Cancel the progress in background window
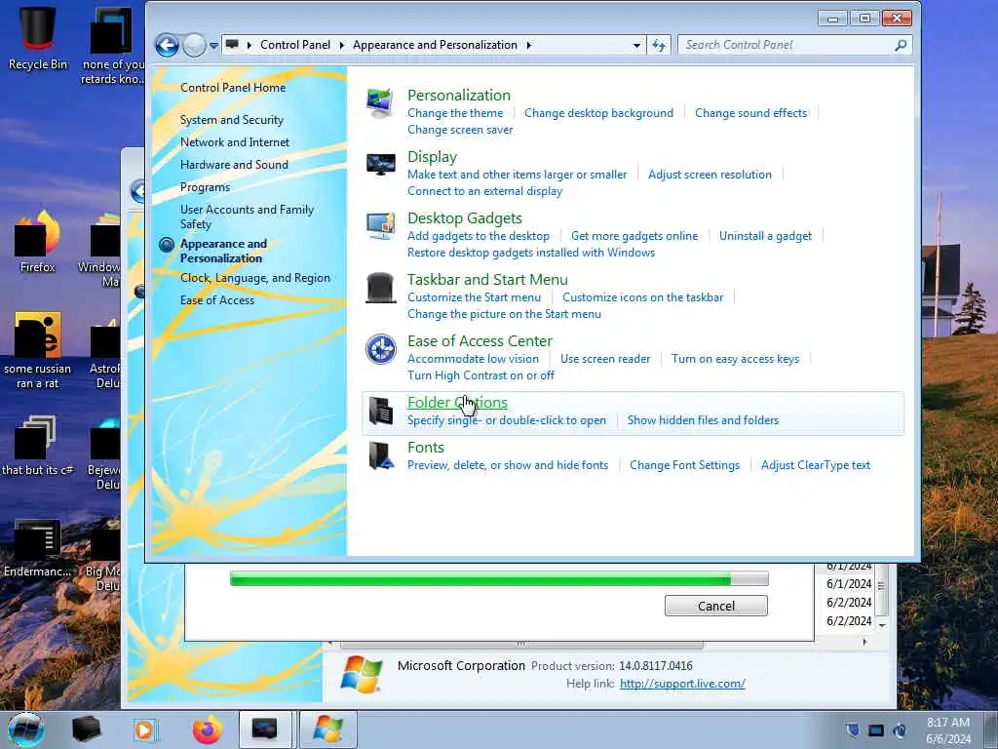Image resolution: width=998 pixels, height=749 pixels. coord(716,606)
